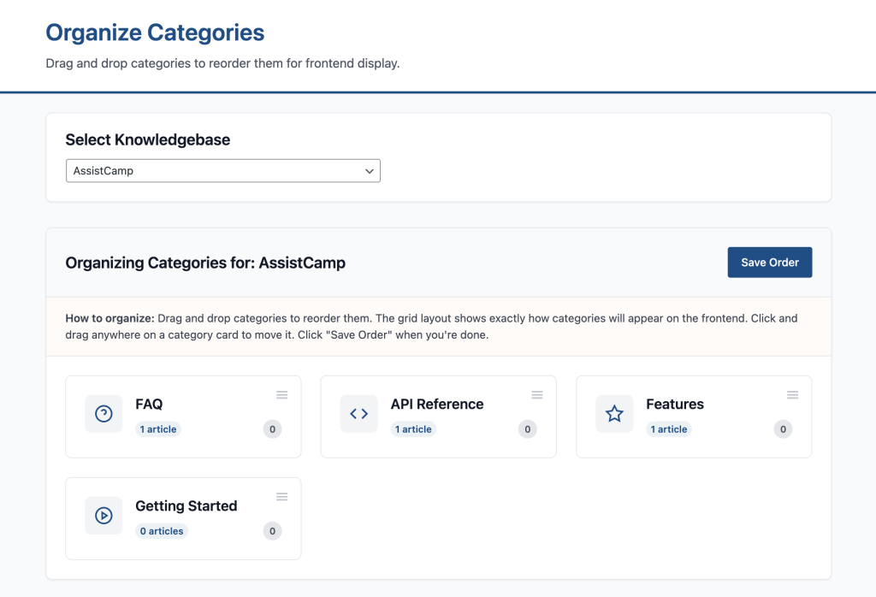Click the Getting Started 0 articles badge
The image size is (876, 597).
162,531
